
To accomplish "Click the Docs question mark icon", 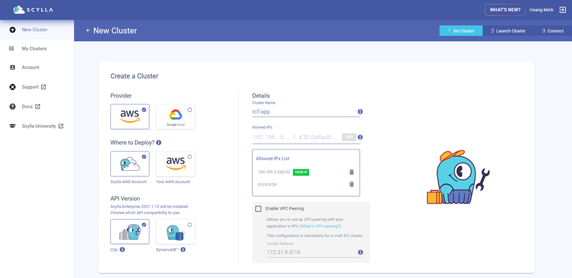I will (x=12, y=107).
